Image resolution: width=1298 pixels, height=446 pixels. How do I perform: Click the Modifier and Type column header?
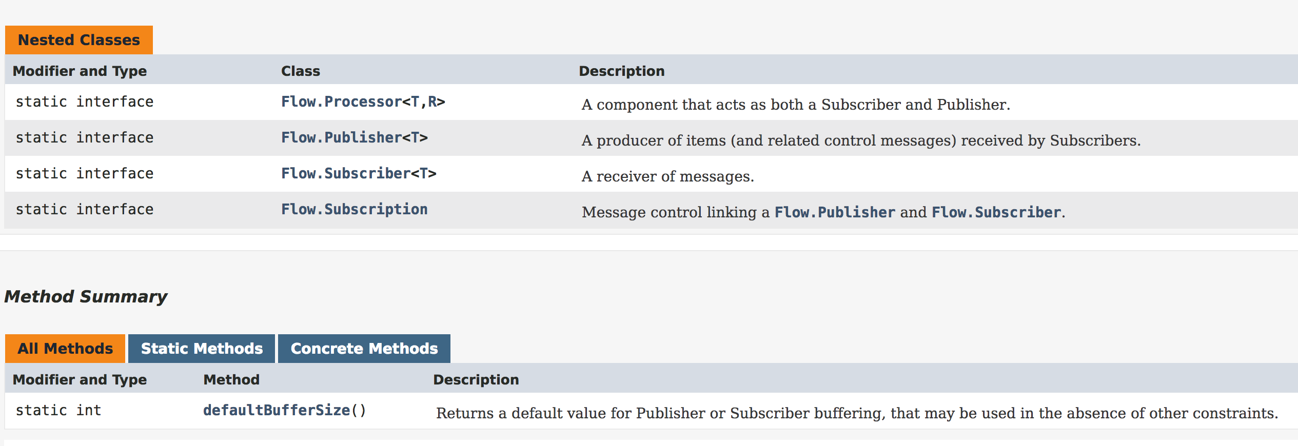pyautogui.click(x=80, y=71)
